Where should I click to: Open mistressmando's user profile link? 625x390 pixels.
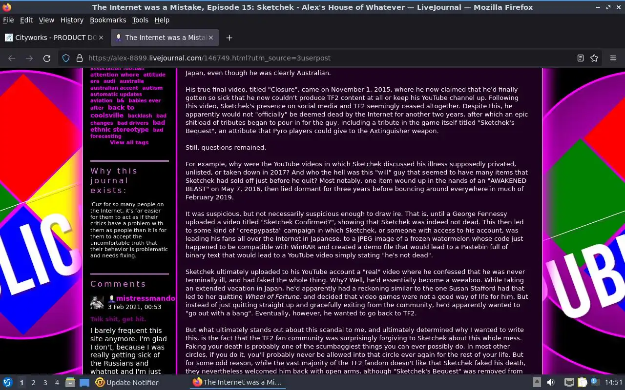point(146,298)
